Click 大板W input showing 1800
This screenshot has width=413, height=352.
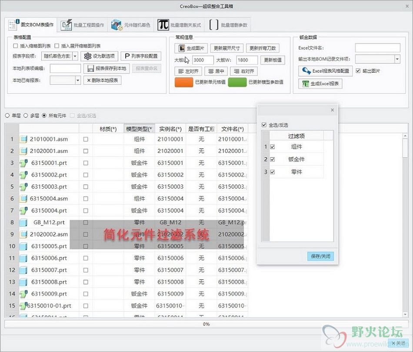[x=247, y=60]
